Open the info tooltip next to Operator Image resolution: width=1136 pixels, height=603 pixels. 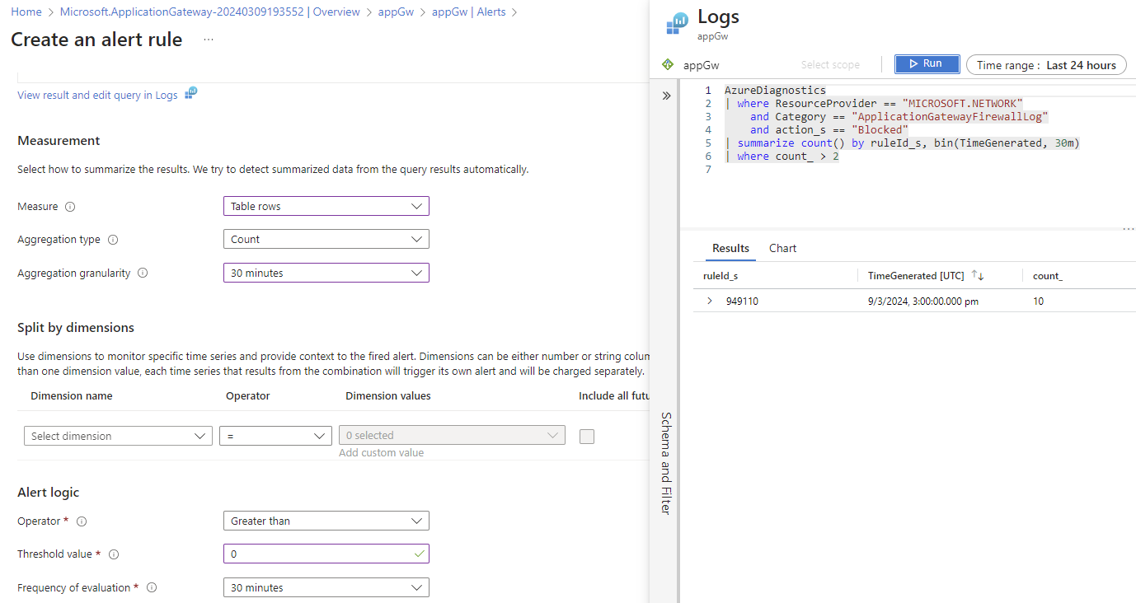[x=82, y=521]
